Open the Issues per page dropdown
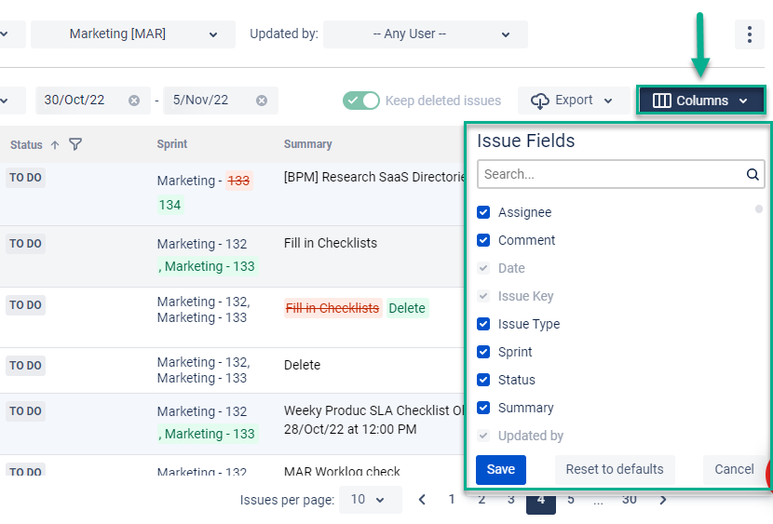The image size is (773, 524). click(x=371, y=500)
